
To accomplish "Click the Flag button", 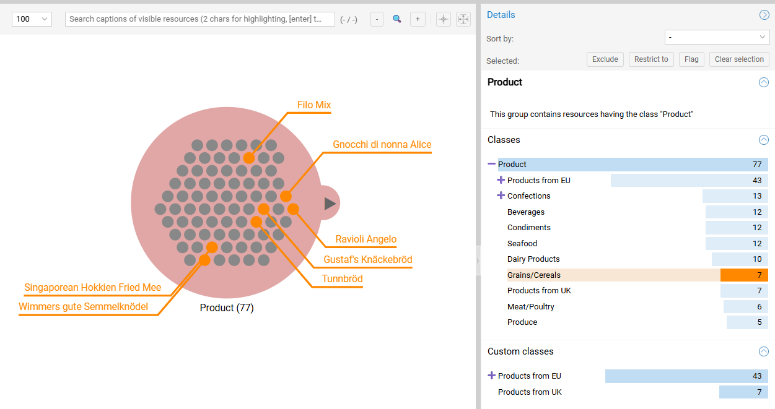I will (x=691, y=59).
